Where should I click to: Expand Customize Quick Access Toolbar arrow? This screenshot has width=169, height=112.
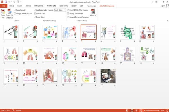click(21, 2)
